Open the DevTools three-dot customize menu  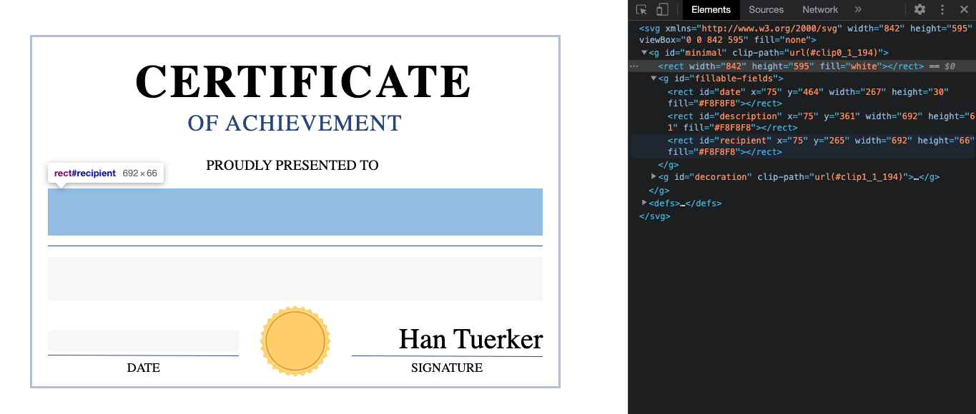(942, 9)
